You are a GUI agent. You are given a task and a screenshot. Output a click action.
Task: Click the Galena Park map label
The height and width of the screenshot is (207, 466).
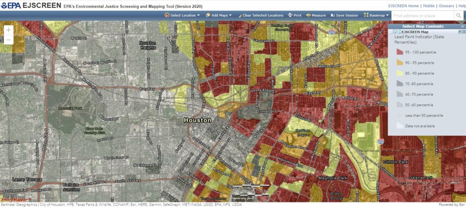[x=421, y=177]
